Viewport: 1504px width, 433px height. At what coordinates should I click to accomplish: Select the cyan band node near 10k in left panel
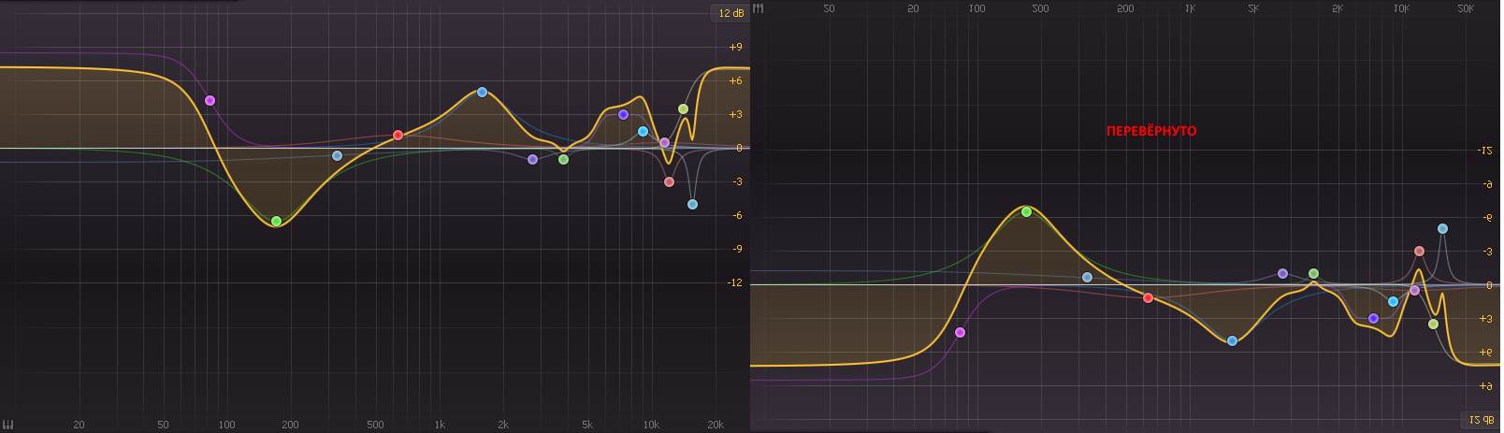(644, 132)
